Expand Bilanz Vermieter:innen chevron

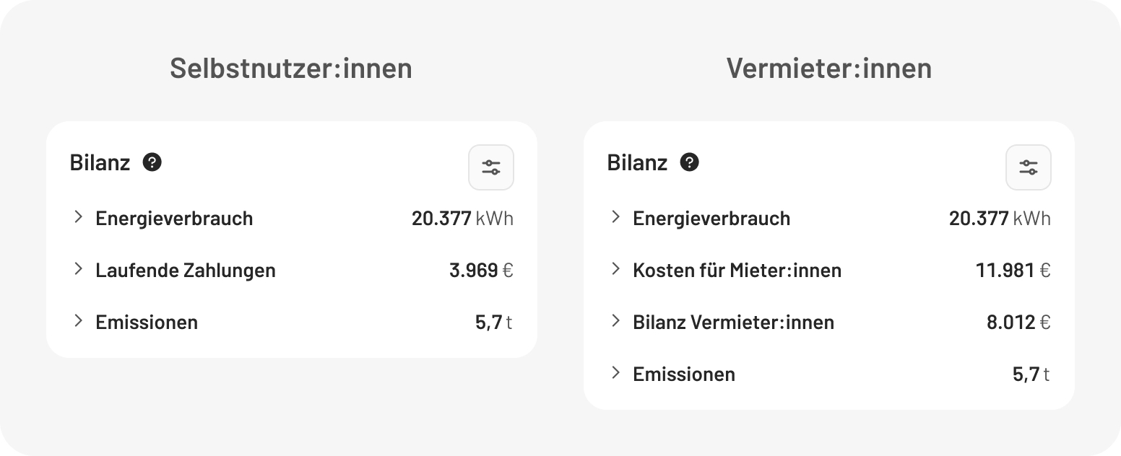click(x=616, y=321)
